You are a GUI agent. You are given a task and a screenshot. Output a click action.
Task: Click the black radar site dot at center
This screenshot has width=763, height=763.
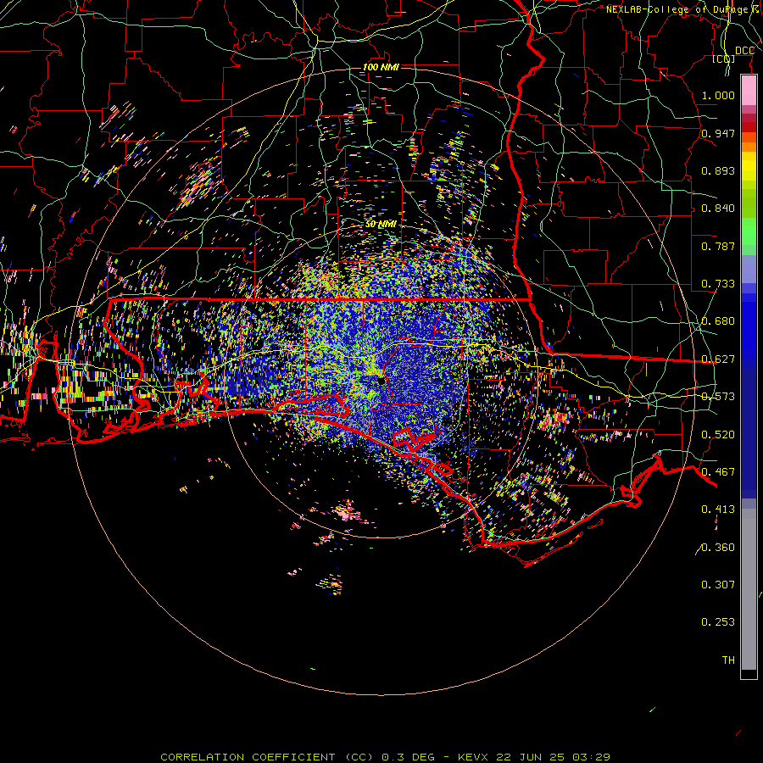381,381
